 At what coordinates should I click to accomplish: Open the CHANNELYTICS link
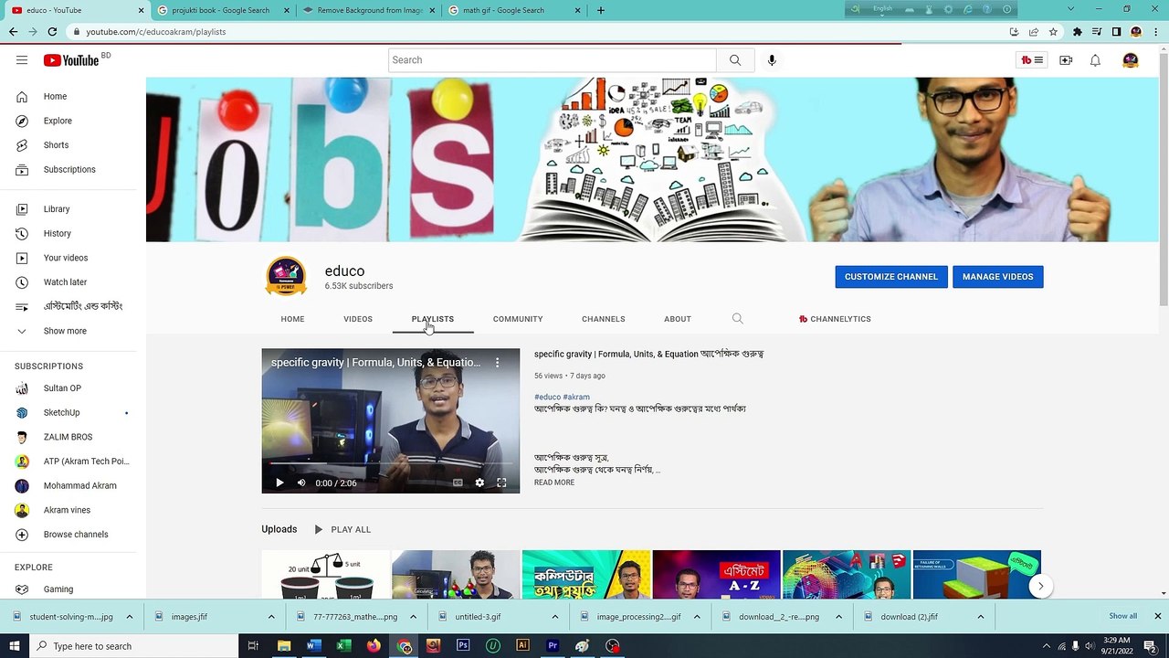835,319
